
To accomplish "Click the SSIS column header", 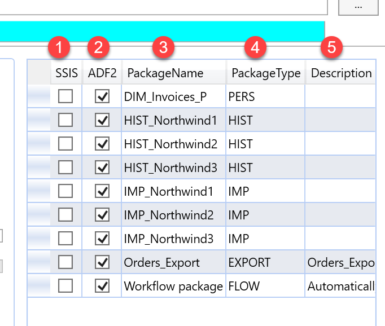I will click(66, 73).
